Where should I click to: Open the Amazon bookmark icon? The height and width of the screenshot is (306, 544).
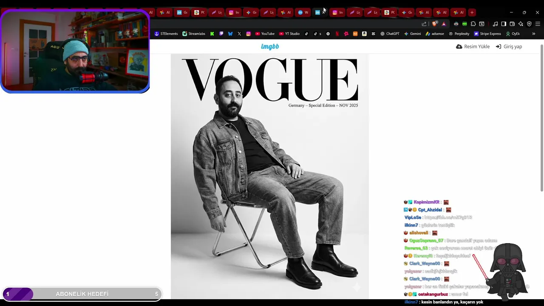(x=364, y=34)
